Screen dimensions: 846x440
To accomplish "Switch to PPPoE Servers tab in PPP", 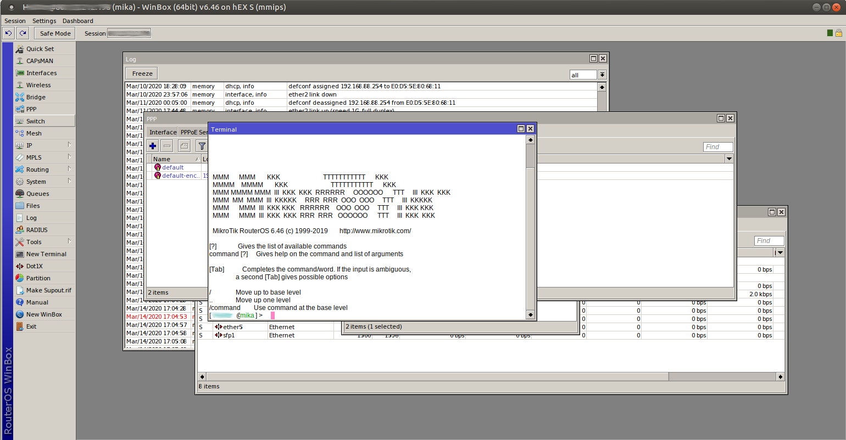I will coord(194,132).
